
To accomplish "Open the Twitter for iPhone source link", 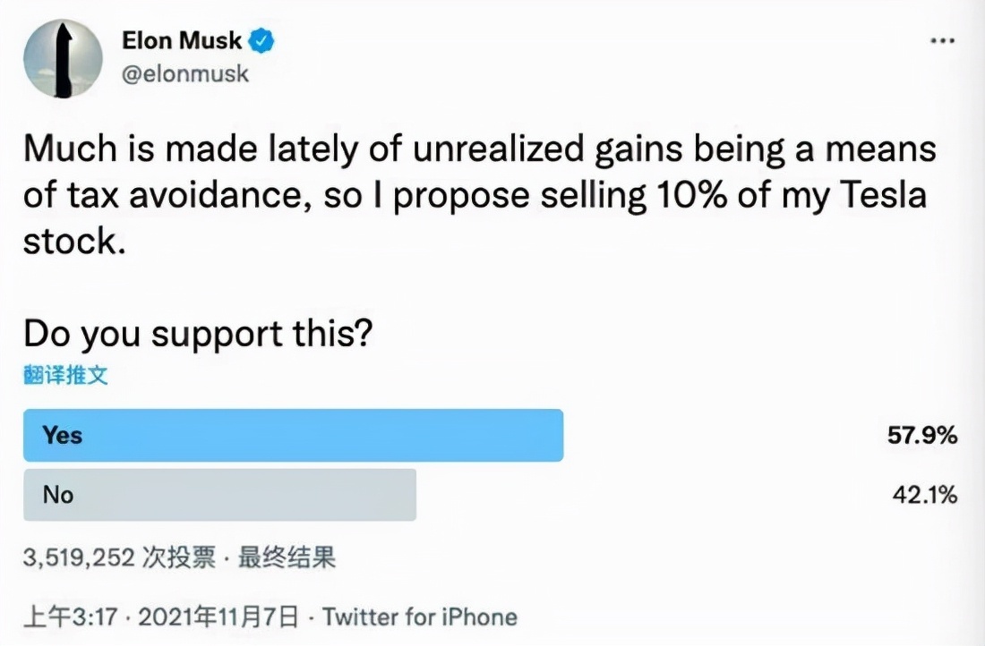I will pyautogui.click(x=420, y=616).
